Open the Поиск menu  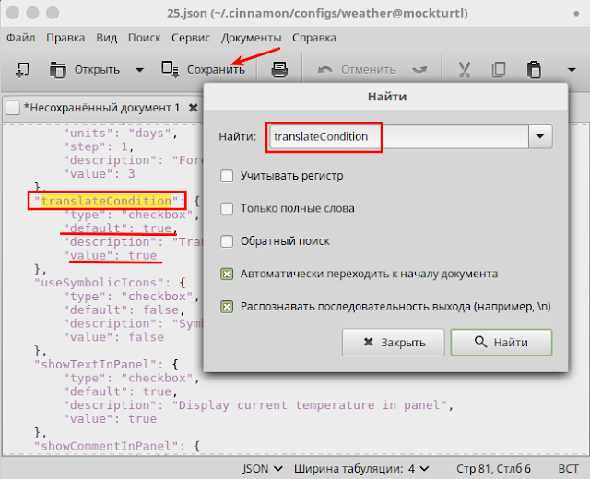(x=144, y=38)
